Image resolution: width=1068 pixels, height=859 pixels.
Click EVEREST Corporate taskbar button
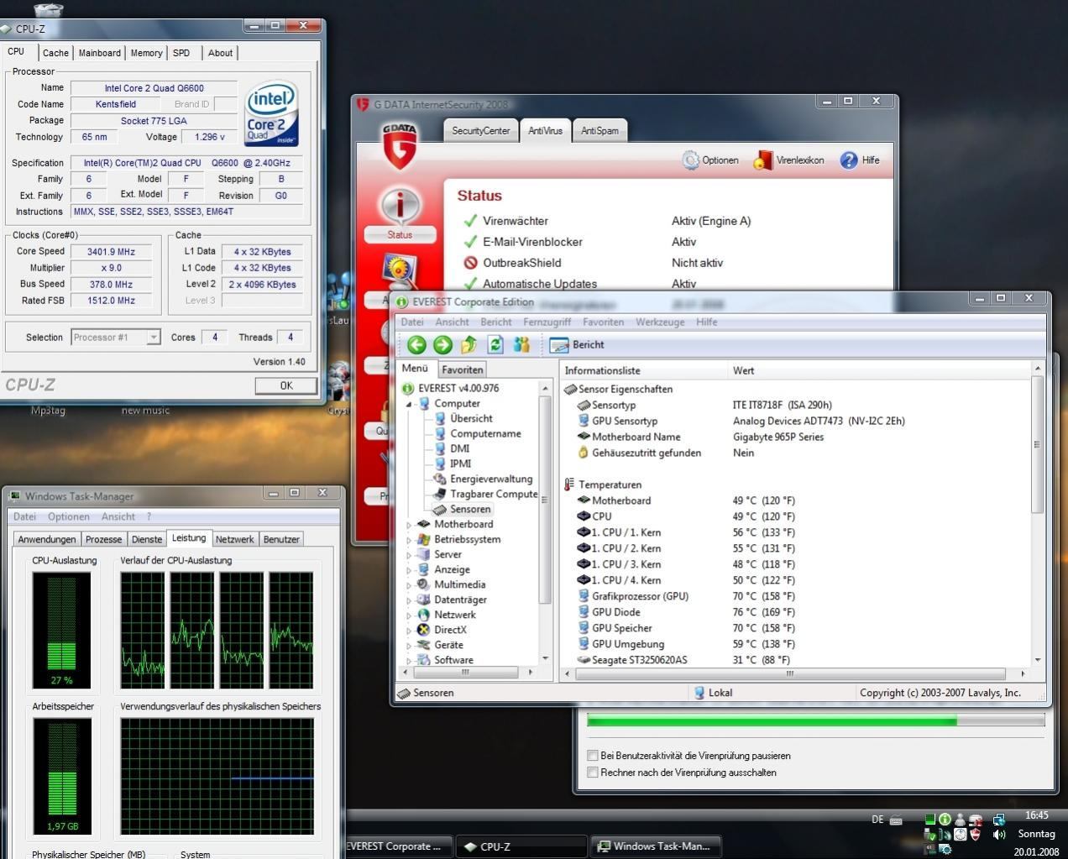tap(399, 846)
